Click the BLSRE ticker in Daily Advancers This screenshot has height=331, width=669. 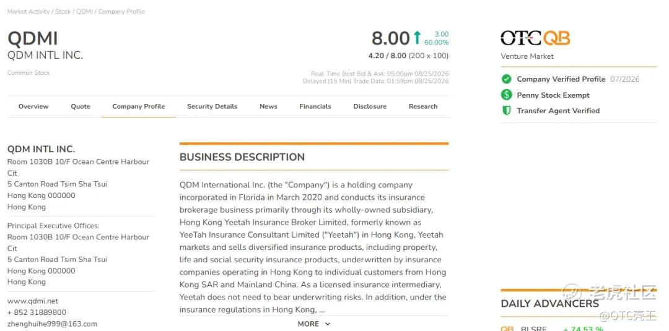pyautogui.click(x=534, y=329)
